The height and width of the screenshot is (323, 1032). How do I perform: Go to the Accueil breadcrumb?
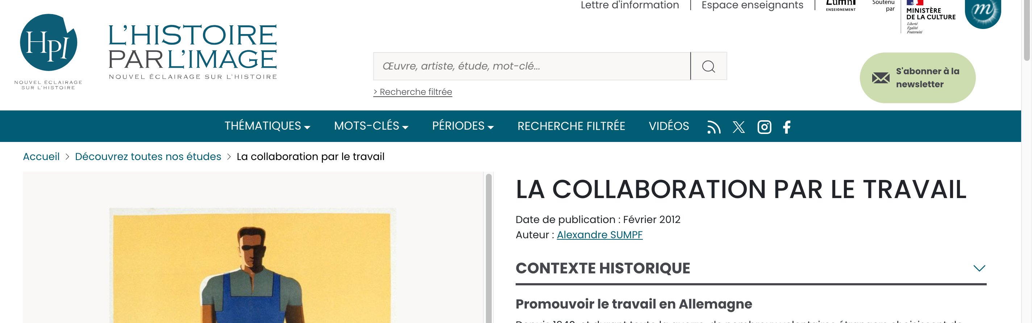point(41,156)
